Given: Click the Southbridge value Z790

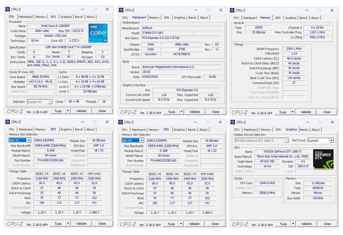Looking at the screenshot, I should point(181,49).
